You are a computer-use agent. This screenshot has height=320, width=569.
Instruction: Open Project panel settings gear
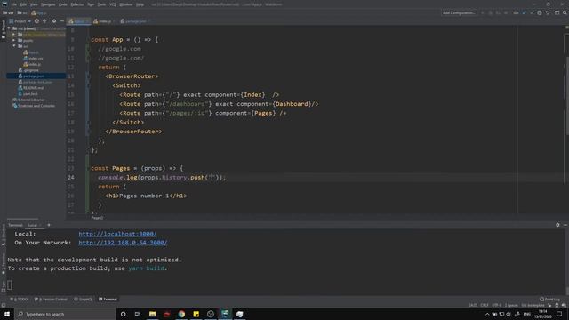click(54, 21)
